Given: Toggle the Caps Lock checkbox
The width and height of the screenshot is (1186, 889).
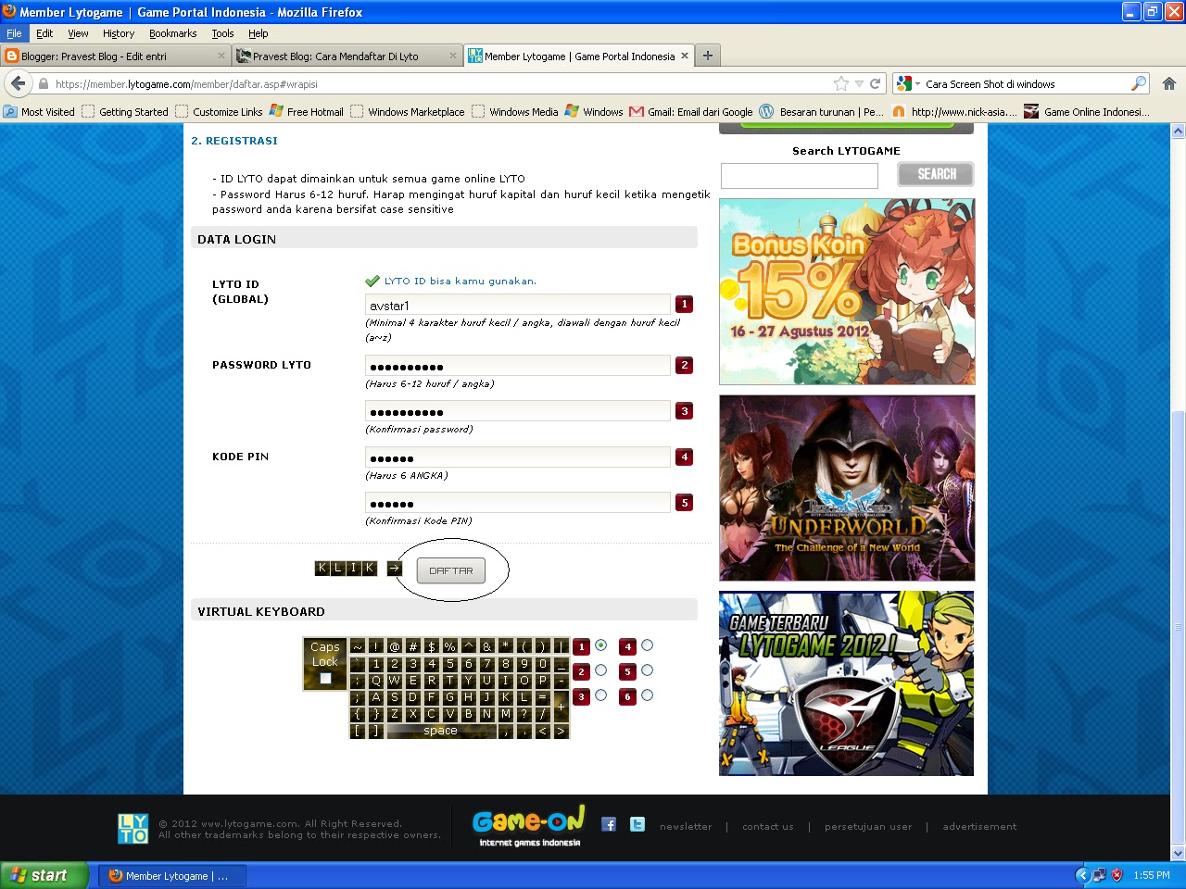Looking at the screenshot, I should [325, 678].
